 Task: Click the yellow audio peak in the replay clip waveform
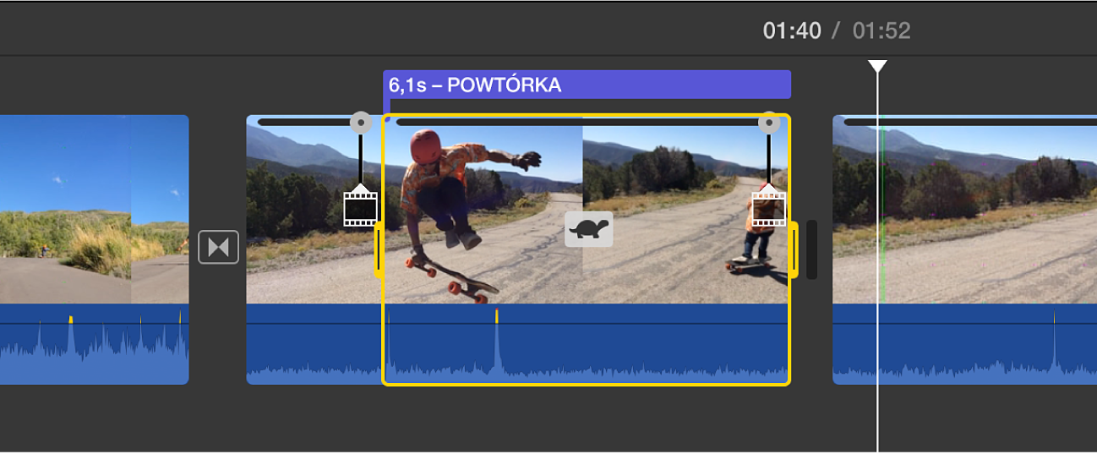click(x=497, y=316)
